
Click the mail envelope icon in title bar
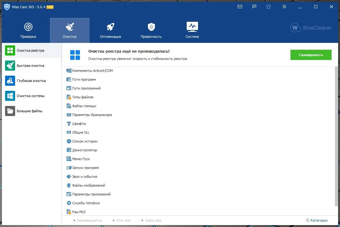pos(240,7)
